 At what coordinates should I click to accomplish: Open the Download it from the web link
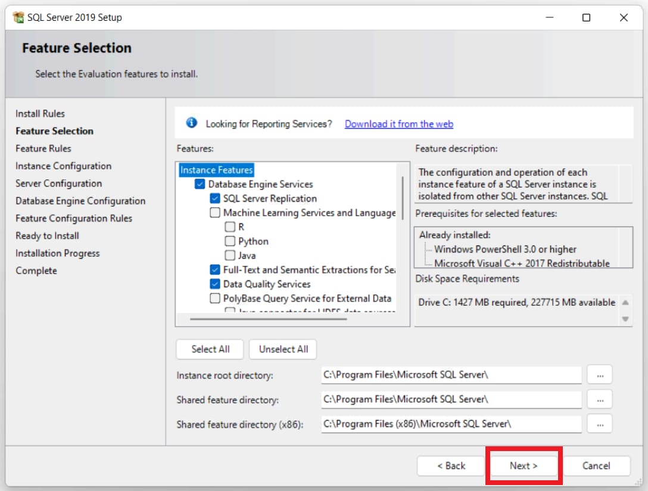coord(398,124)
